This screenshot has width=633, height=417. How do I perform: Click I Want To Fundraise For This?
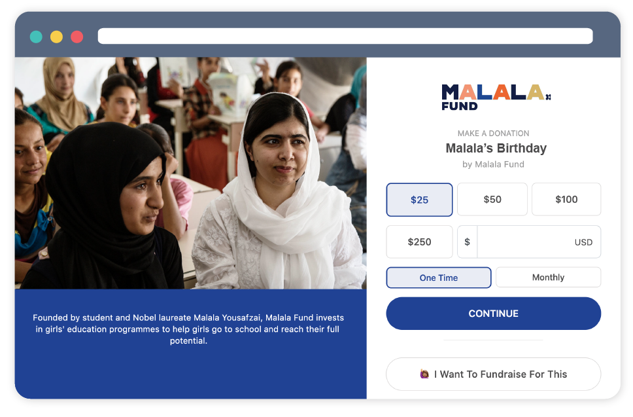tap(493, 374)
